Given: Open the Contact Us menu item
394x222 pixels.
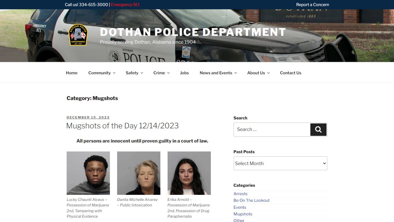Looking at the screenshot, I should coord(290,73).
